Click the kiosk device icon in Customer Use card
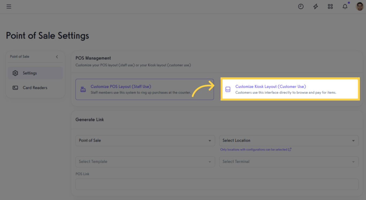Image resolution: width=366 pixels, height=200 pixels. coord(228,89)
